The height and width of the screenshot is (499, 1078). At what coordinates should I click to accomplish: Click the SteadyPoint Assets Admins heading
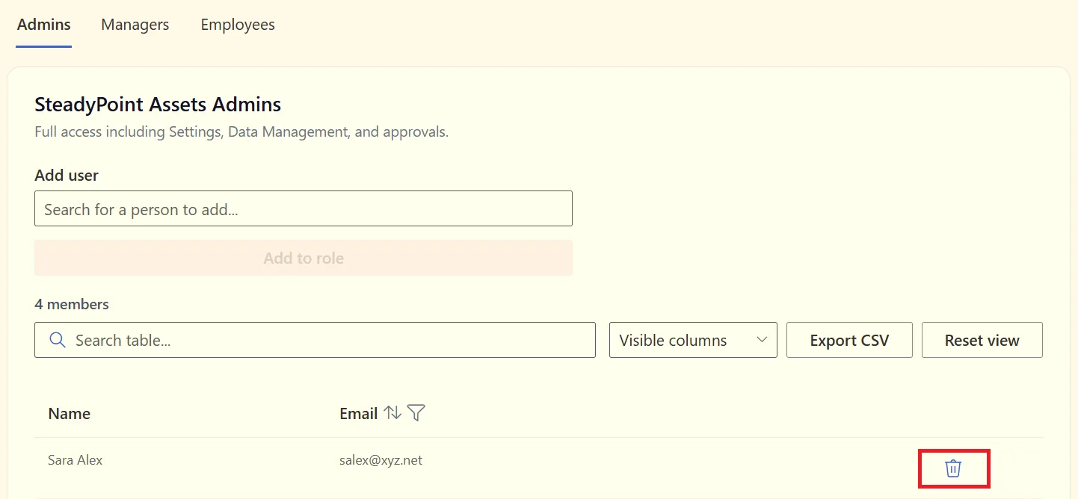(x=158, y=104)
